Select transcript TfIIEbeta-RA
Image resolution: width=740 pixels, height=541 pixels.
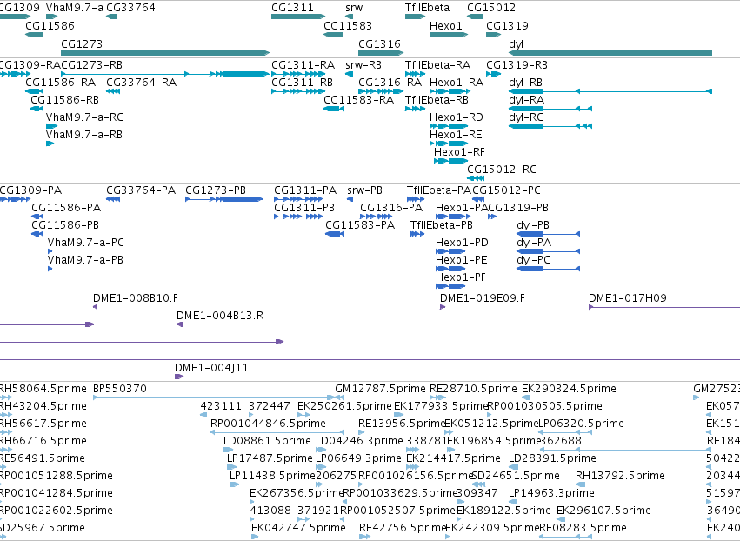tap(416, 74)
